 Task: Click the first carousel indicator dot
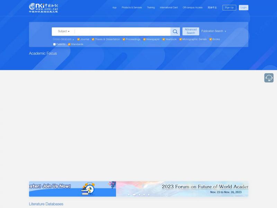point(129,195)
